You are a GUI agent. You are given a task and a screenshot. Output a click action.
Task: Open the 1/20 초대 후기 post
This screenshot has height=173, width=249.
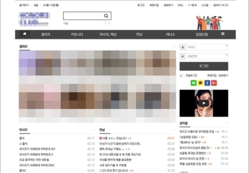click(x=114, y=171)
